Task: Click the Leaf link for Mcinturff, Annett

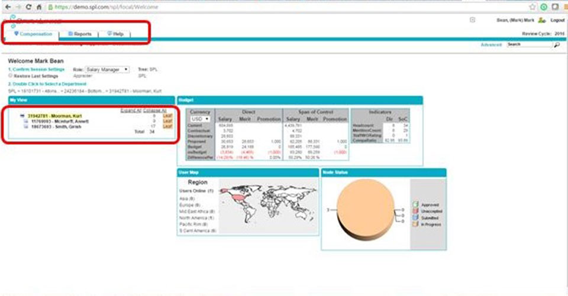Action: point(167,121)
